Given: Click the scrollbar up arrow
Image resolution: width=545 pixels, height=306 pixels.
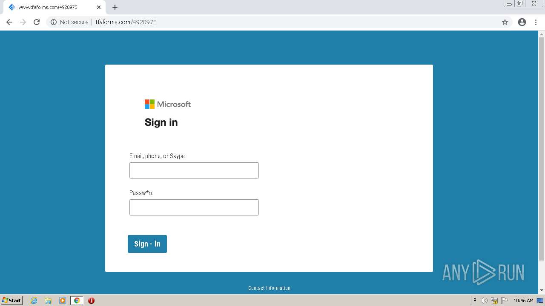Looking at the screenshot, I should coord(542,34).
